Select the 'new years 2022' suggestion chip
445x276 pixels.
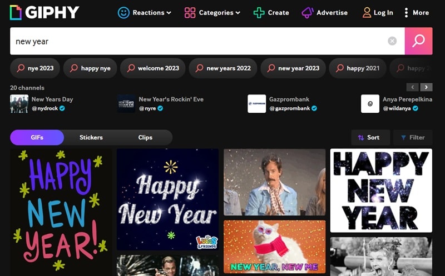click(223, 68)
